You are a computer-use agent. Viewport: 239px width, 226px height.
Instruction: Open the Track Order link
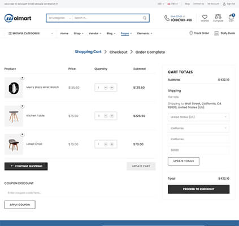click(199, 33)
